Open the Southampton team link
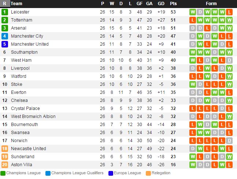This screenshot has width=237, height=179. (x=24, y=52)
